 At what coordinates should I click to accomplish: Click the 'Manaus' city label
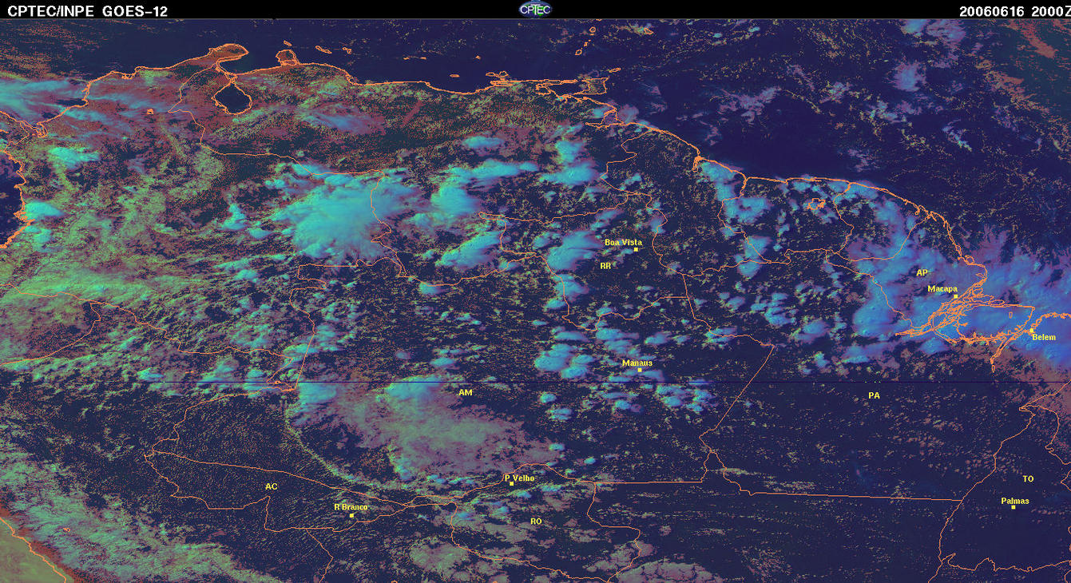637,363
